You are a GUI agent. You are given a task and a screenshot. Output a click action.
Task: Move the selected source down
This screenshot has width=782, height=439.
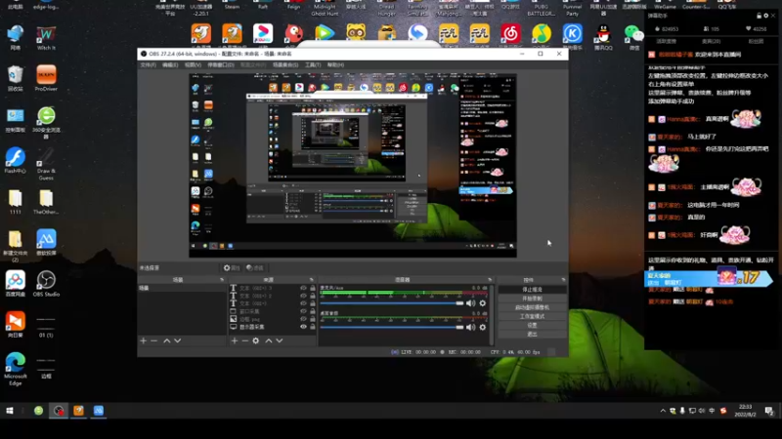[x=280, y=340]
